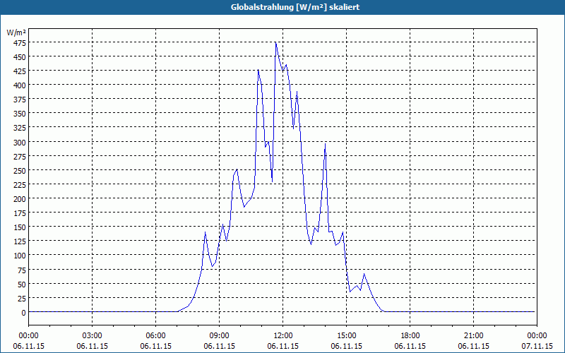Click the 21:00 time axis label
Viewport: 565px width, 353px height.
coord(473,336)
